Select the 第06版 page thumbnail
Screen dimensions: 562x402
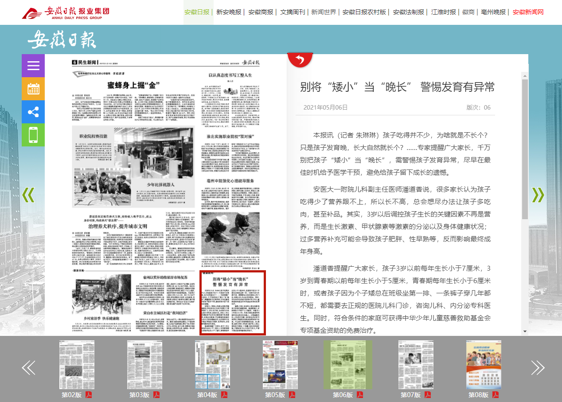347,365
